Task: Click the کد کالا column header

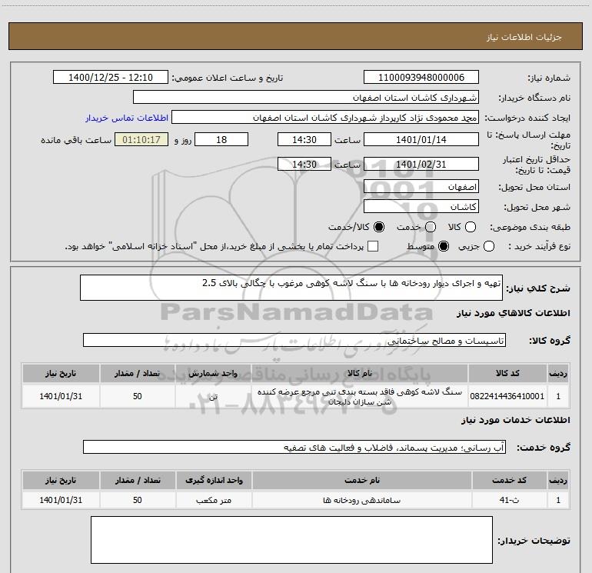Action: (x=507, y=373)
